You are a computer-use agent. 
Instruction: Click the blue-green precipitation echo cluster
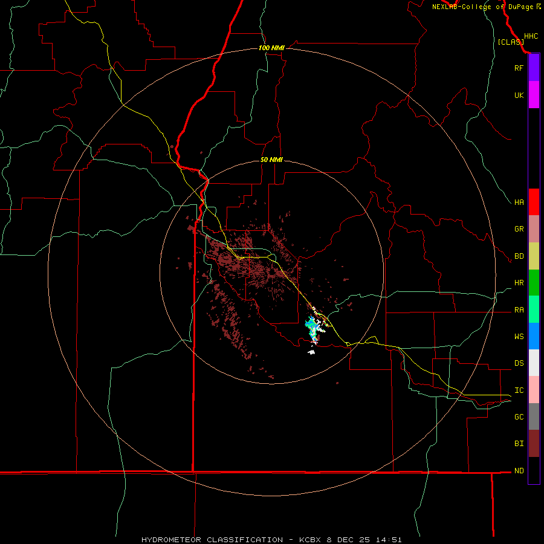[x=312, y=327]
